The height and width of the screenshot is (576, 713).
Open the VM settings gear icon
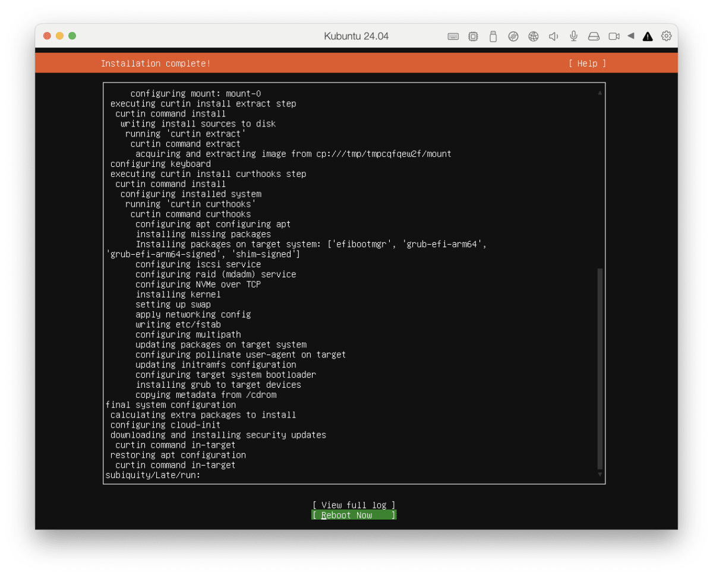(x=667, y=36)
